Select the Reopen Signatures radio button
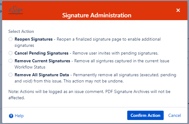This screenshot has height=124, width=189. (x=11, y=39)
